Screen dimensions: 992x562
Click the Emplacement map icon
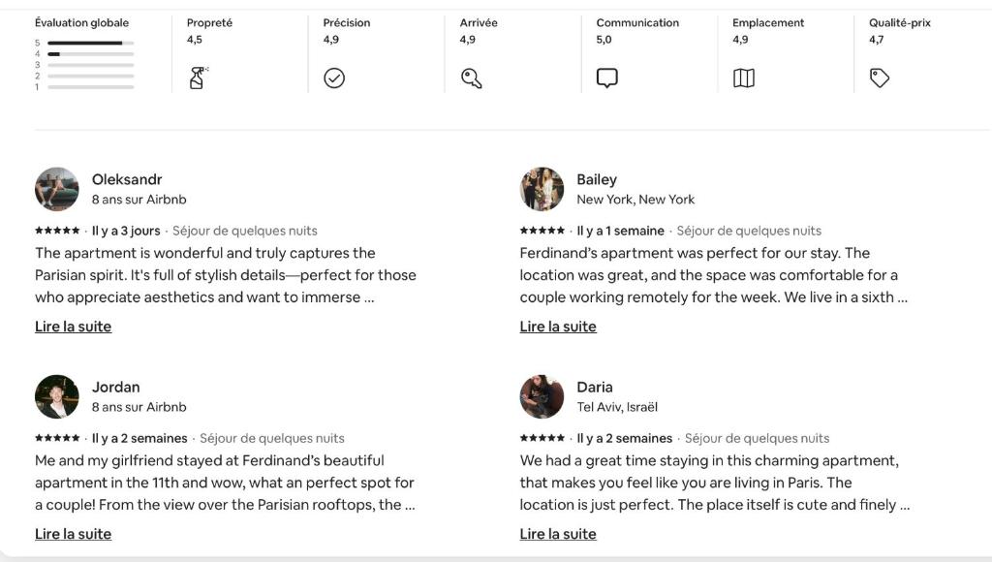tap(743, 78)
